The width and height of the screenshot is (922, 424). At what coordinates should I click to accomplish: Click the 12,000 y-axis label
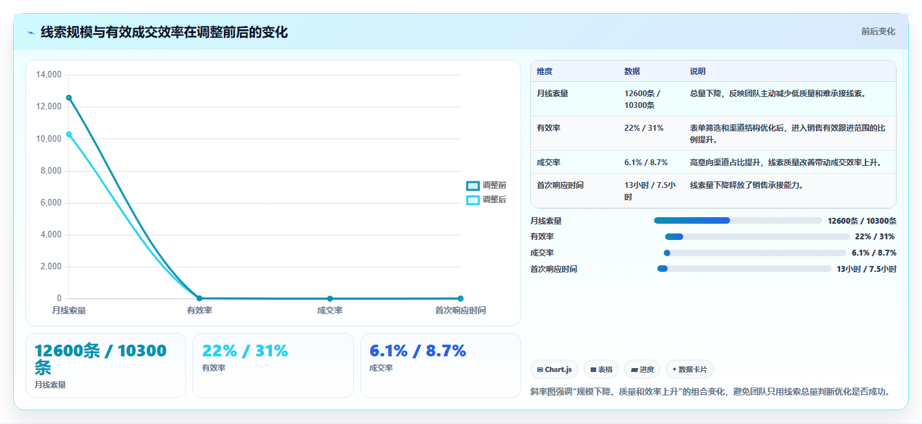point(49,107)
